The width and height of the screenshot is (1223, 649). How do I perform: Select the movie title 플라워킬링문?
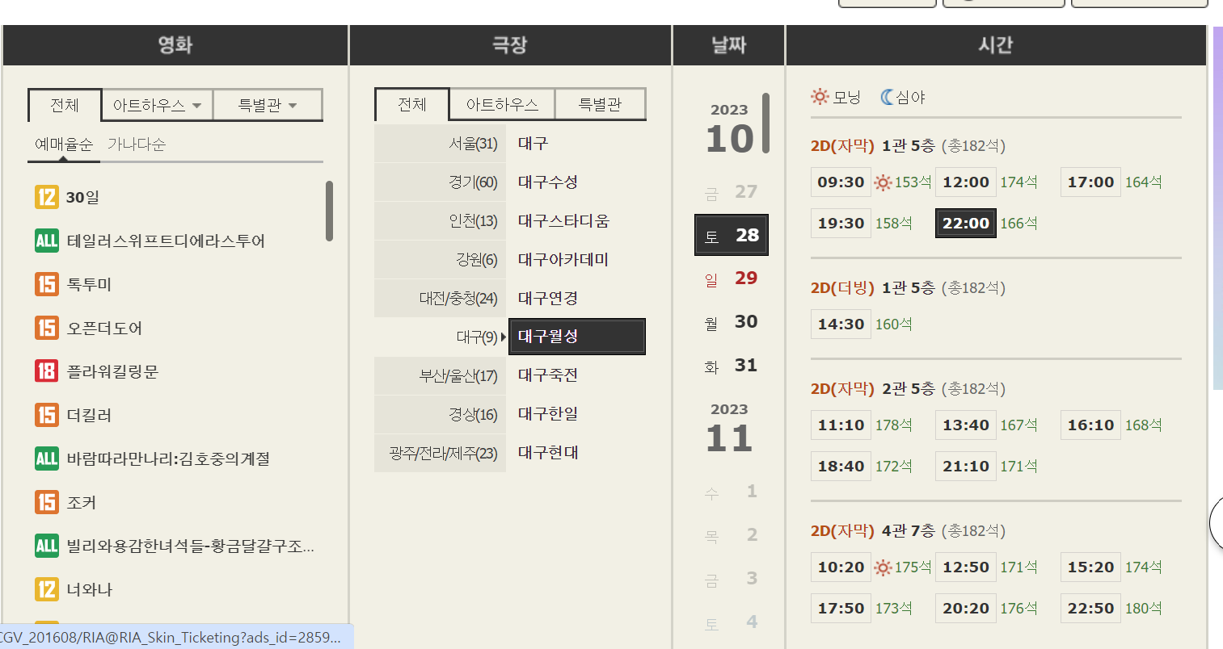(112, 371)
